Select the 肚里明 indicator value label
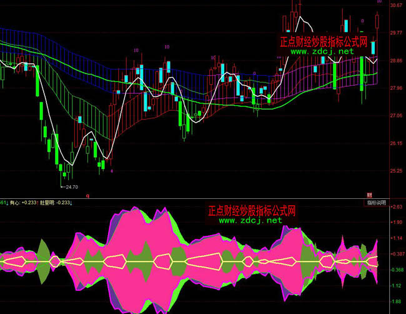This screenshot has height=314, width=406. click(56, 203)
